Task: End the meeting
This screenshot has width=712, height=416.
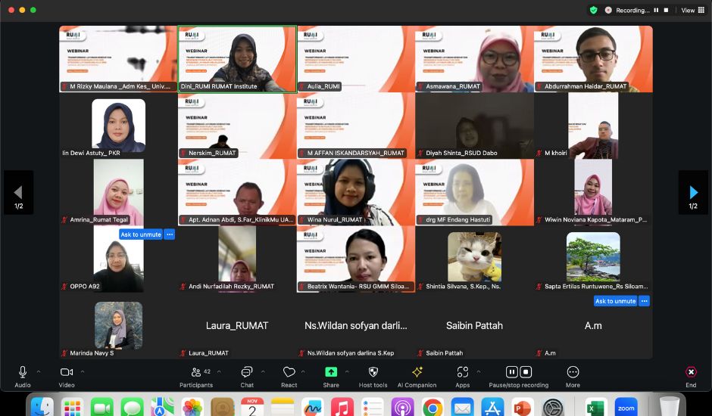Action: coord(691,372)
